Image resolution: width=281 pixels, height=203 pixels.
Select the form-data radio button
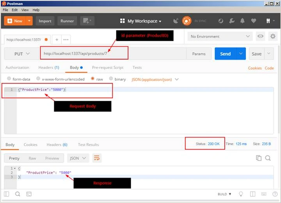[9, 79]
